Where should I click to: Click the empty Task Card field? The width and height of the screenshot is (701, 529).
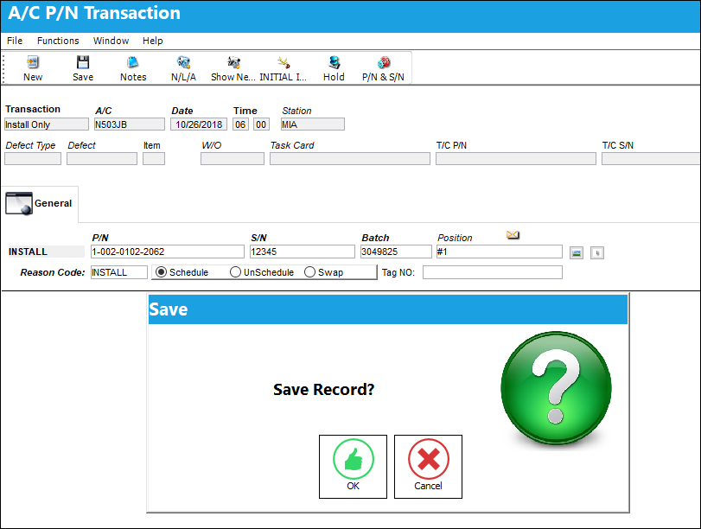coord(349,159)
